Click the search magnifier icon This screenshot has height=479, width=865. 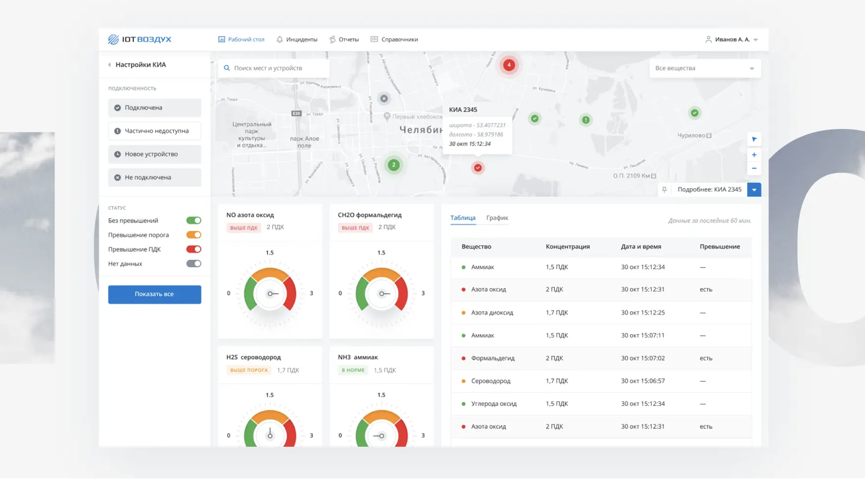tap(227, 68)
